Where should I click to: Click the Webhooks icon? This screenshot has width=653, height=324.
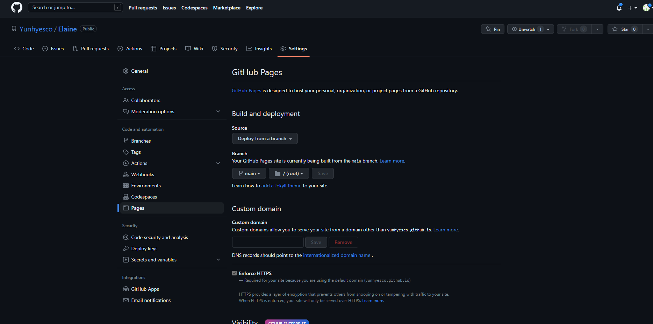pos(126,174)
